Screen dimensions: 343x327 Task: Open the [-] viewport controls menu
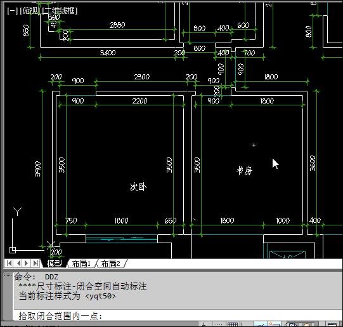[12, 11]
